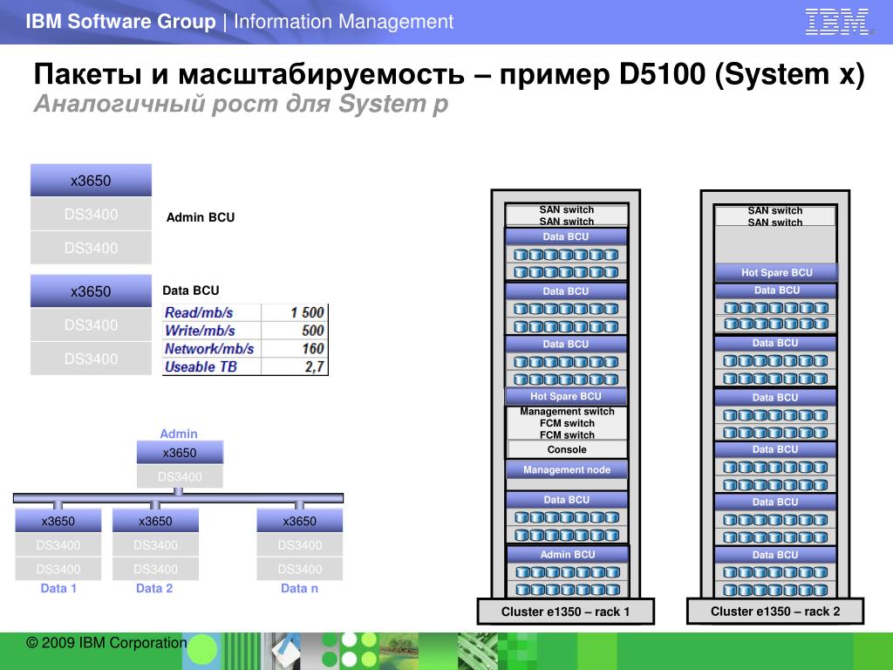Click the 'Management switch' text in rack 1
893x670 pixels.
coord(567,412)
